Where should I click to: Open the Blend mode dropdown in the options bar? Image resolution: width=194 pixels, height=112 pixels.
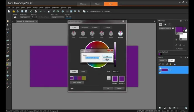(58, 17)
